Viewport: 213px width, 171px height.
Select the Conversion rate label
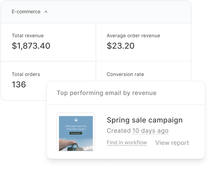pos(125,74)
